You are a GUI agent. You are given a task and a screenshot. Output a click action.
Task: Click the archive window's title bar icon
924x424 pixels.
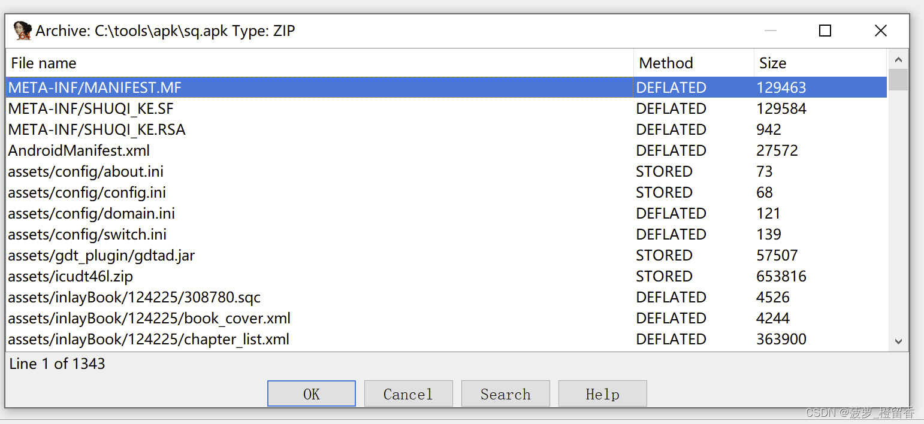tap(22, 31)
